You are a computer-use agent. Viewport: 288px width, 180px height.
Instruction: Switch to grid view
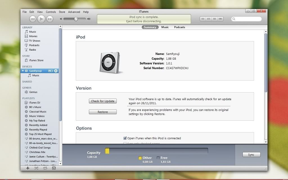[214, 19]
